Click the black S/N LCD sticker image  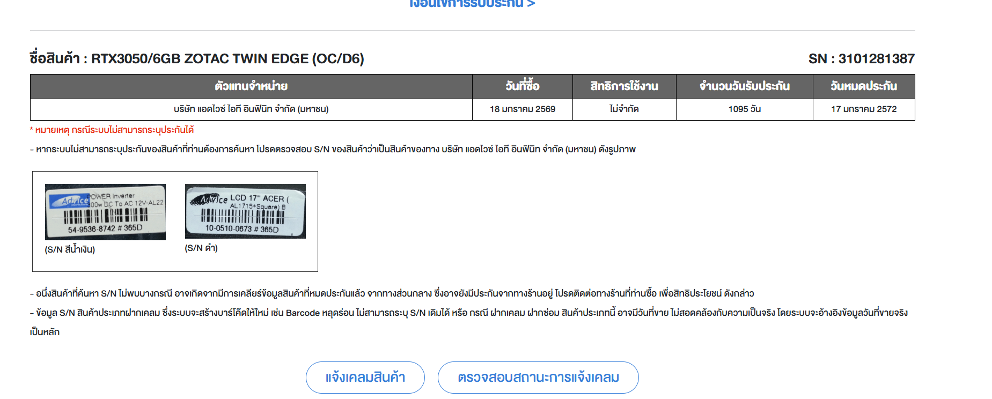[x=245, y=211]
